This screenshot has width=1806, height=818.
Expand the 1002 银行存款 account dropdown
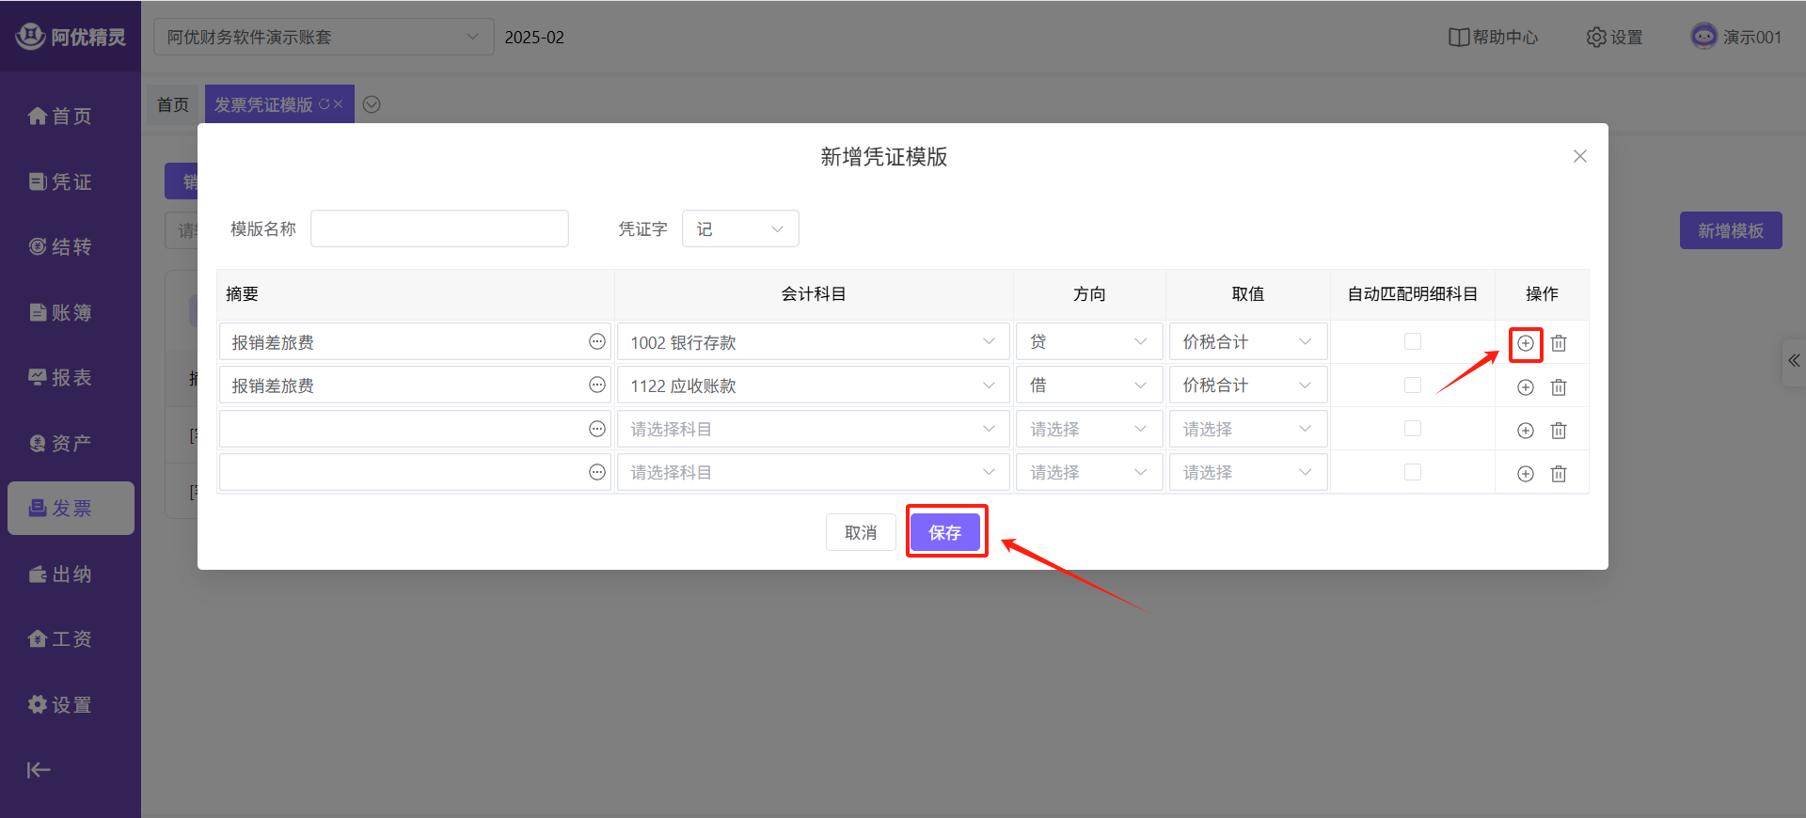(813, 342)
